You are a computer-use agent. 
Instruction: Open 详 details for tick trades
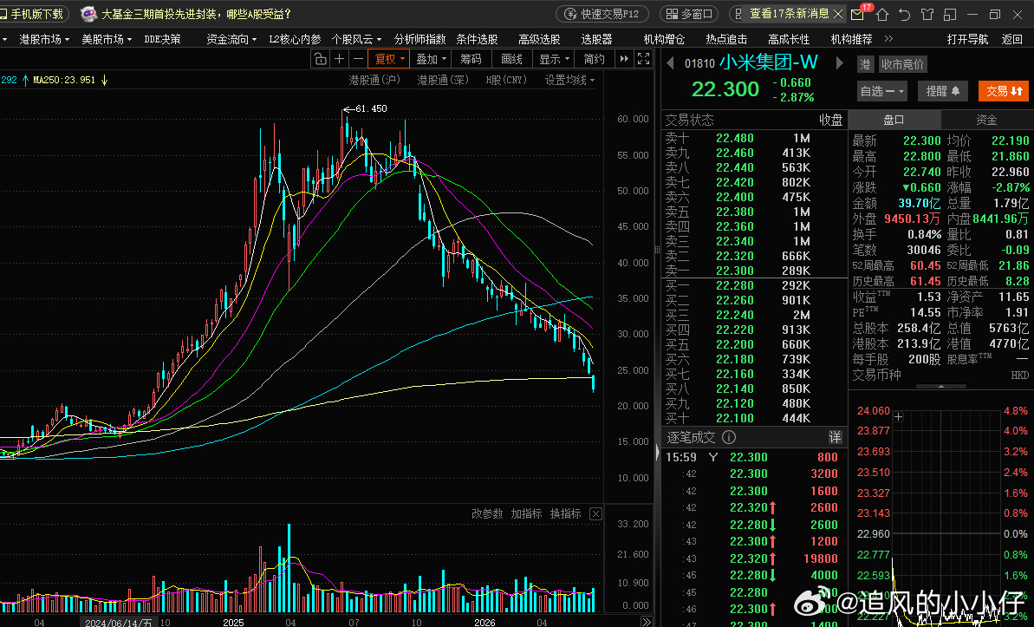pyautogui.click(x=835, y=437)
